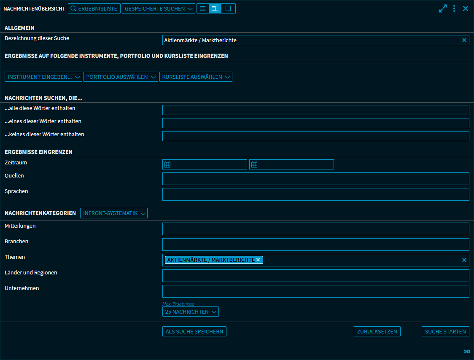Open the end date calendar picker

point(254,164)
